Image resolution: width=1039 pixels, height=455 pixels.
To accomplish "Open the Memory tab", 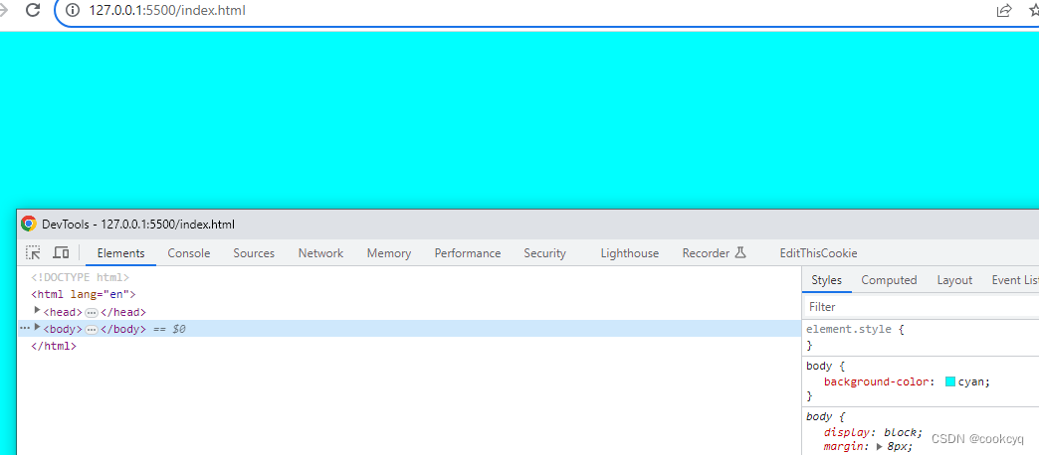I will coord(389,253).
